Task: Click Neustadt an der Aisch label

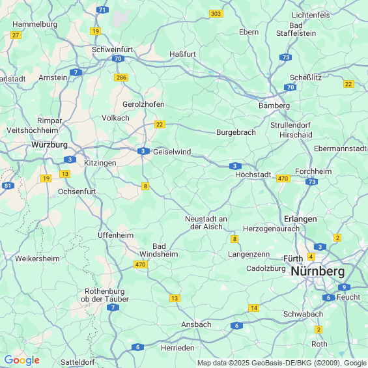Action: click(206, 223)
